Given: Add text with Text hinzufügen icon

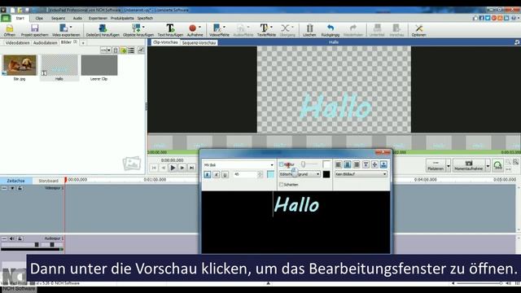Looking at the screenshot, I should point(170,28).
